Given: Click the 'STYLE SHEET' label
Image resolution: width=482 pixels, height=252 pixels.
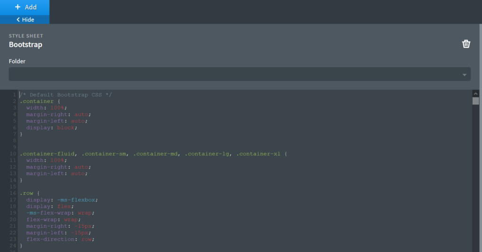Looking at the screenshot, I should pyautogui.click(x=26, y=36).
